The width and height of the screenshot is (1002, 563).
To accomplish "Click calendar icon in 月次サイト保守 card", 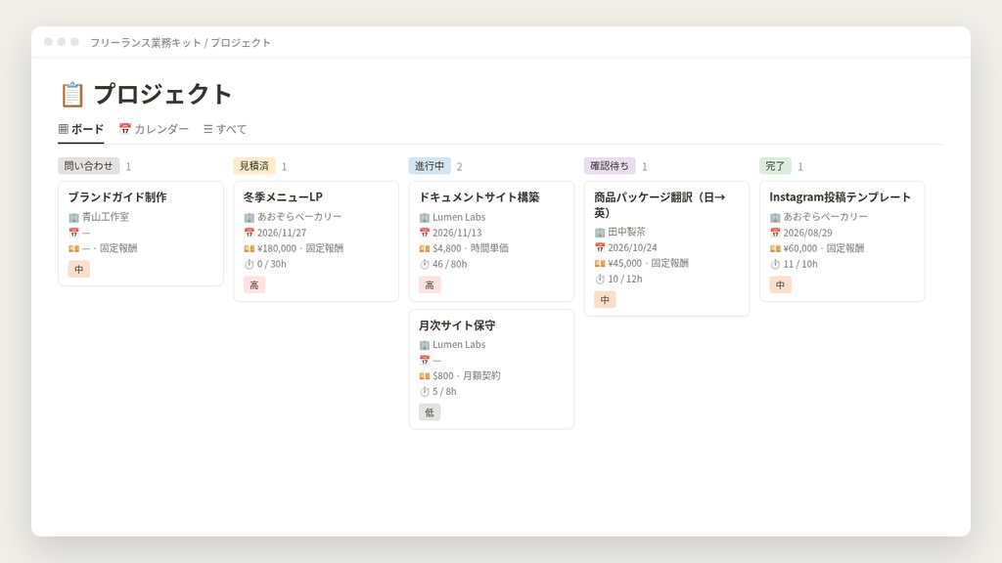I will coord(425,361).
